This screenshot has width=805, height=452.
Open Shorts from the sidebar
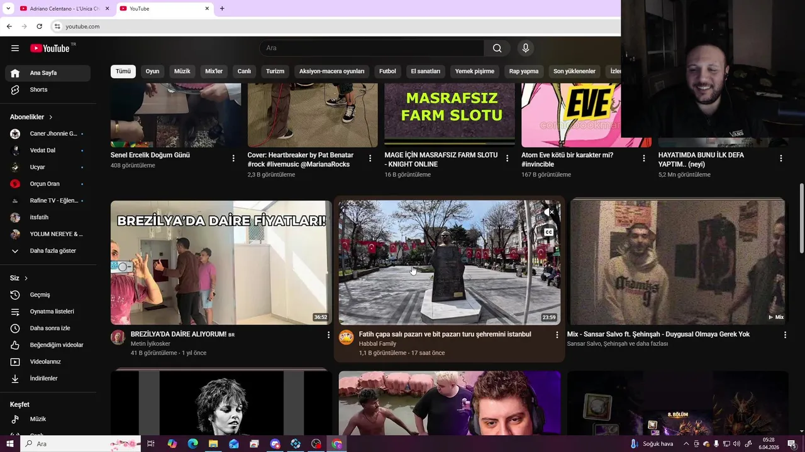click(48, 90)
